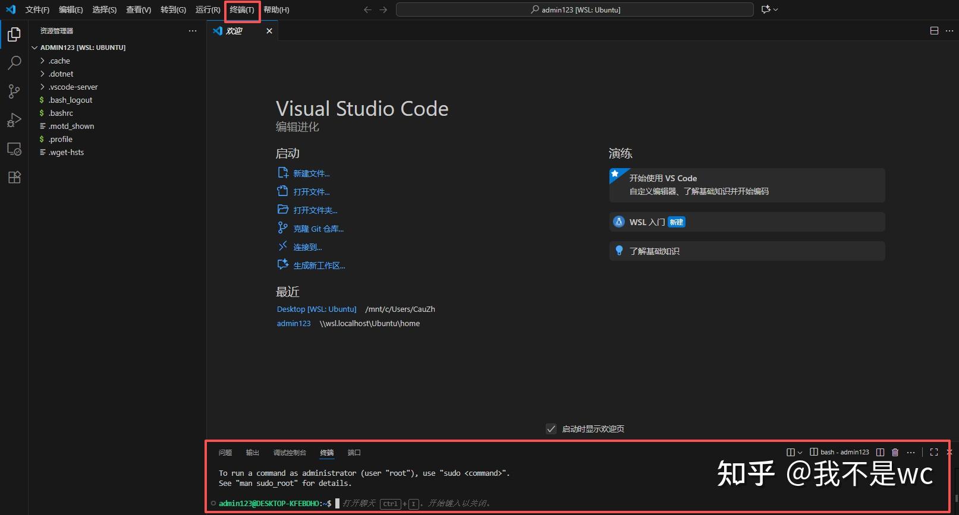Open the 选择(S) menu
Screen dimensions: 959x515
[105, 10]
